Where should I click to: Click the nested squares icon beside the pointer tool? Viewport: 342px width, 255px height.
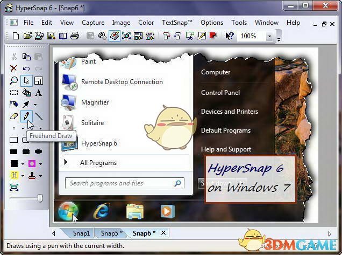39,80
